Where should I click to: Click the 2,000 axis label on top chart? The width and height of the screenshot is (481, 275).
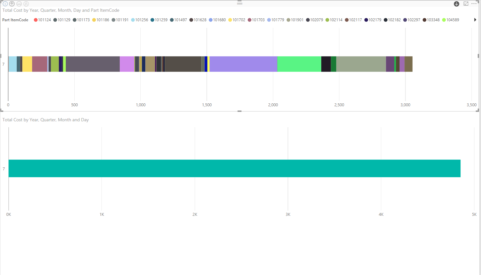coord(273,105)
